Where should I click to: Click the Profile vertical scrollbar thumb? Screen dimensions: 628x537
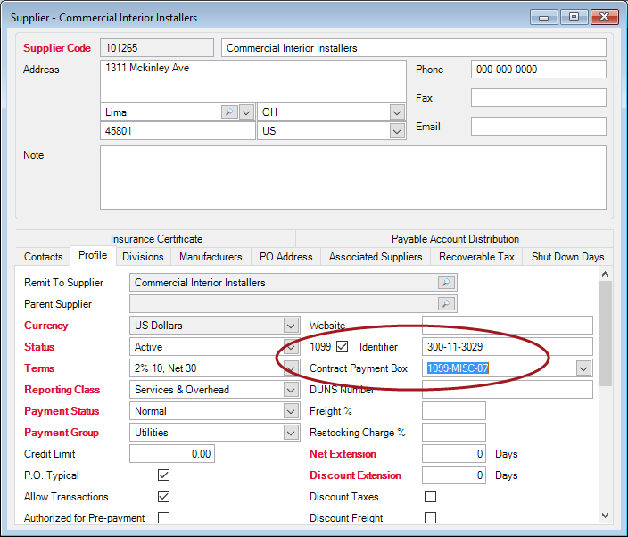[605, 334]
